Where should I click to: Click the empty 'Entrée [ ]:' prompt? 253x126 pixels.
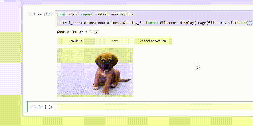pos(41,107)
